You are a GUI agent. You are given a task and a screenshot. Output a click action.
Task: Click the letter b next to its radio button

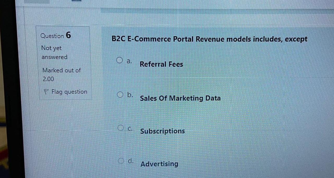click(130, 94)
